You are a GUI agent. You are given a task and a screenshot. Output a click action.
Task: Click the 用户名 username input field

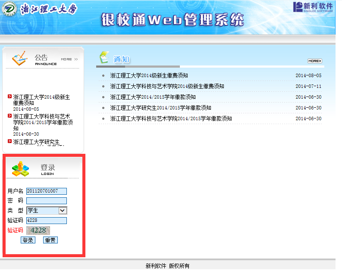coord(46,191)
